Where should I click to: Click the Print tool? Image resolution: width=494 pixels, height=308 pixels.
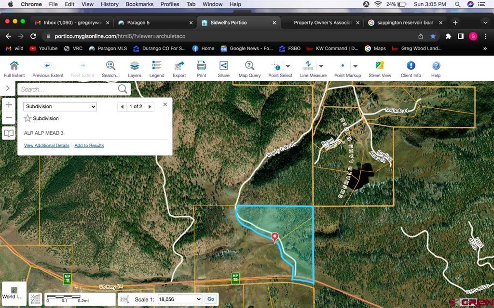pyautogui.click(x=201, y=66)
